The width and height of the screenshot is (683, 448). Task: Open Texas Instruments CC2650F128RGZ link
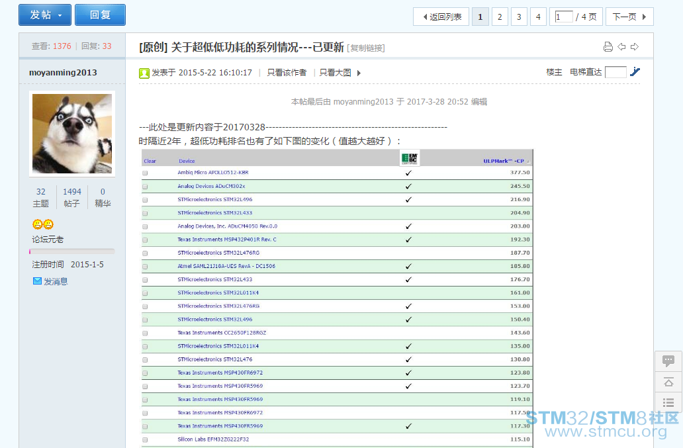pyautogui.click(x=222, y=333)
